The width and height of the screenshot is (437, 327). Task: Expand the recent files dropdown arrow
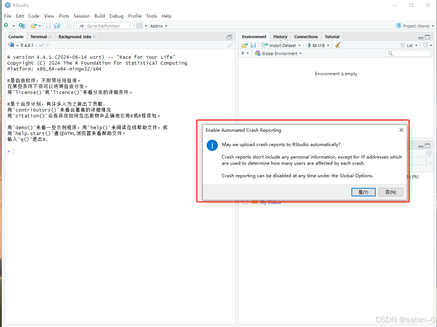40,26
